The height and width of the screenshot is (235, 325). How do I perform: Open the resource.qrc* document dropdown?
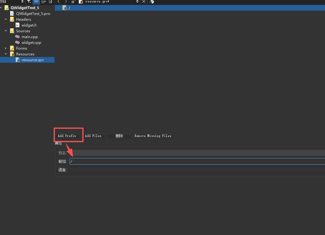click(137, 2)
